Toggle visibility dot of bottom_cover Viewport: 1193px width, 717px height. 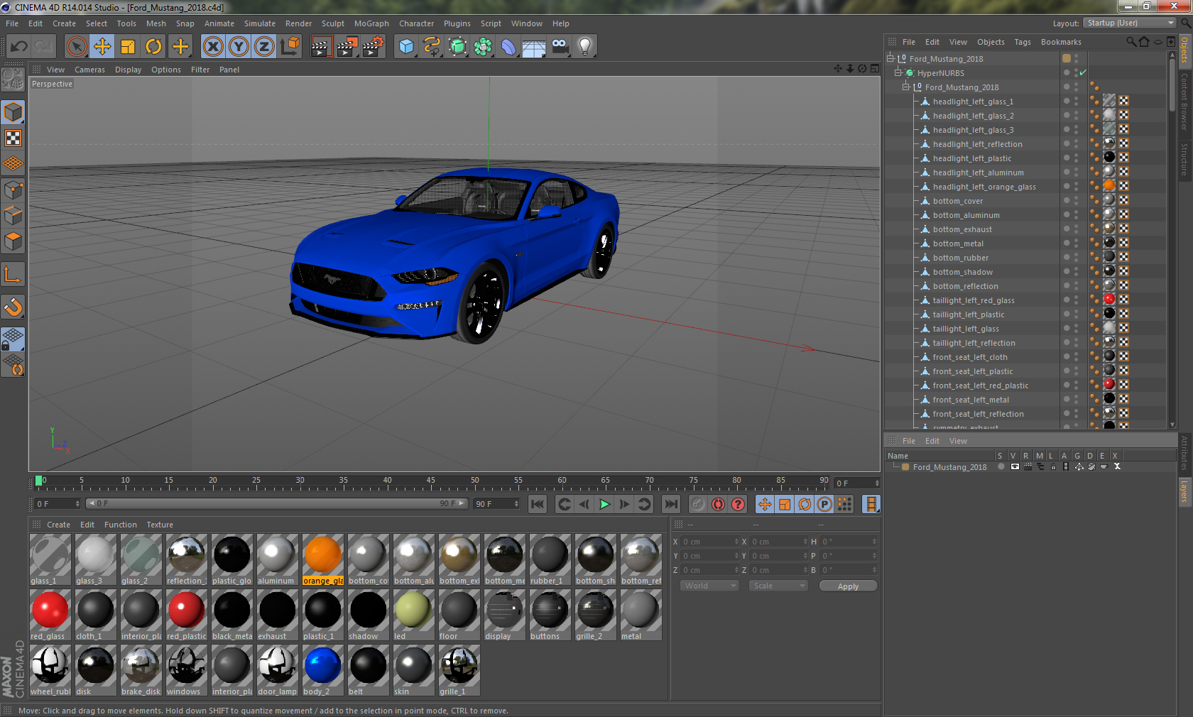pyautogui.click(x=1067, y=200)
